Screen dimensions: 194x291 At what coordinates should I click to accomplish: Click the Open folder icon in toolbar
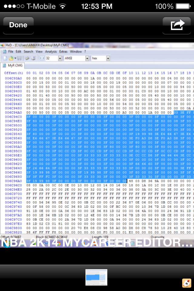pyautogui.click(x=12, y=58)
